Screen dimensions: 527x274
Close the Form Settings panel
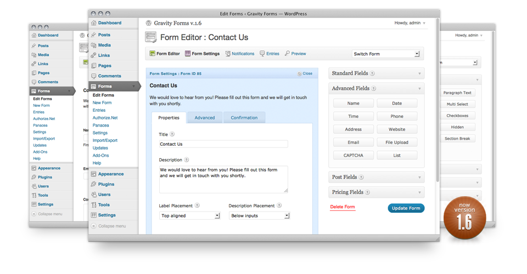[305, 73]
